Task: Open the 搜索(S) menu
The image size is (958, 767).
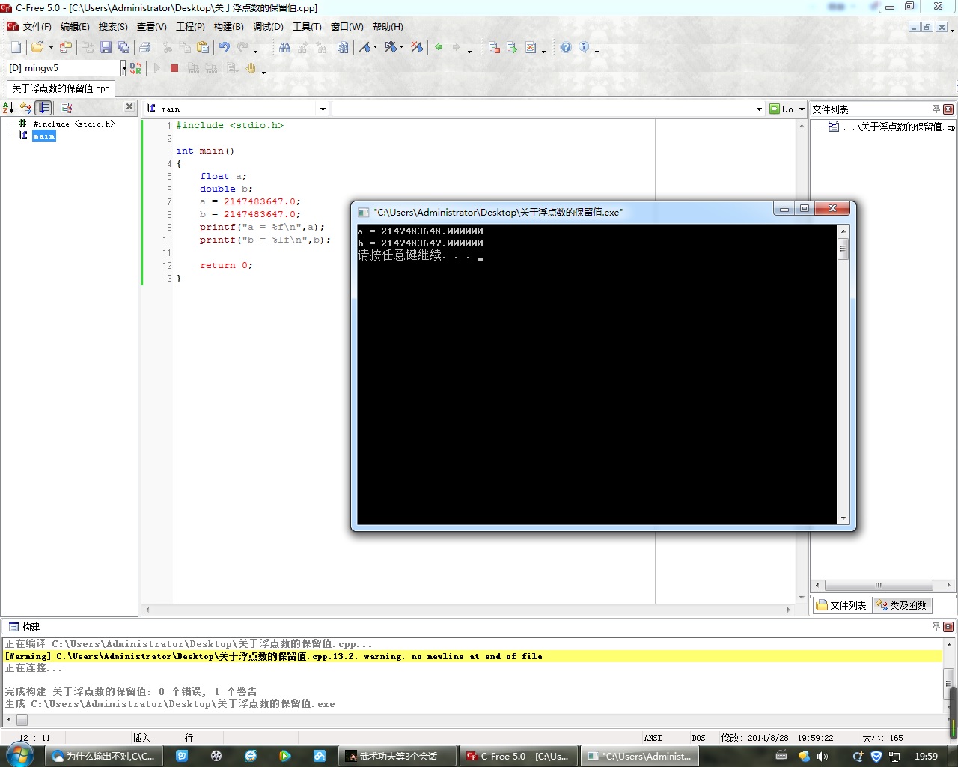Action: (113, 27)
